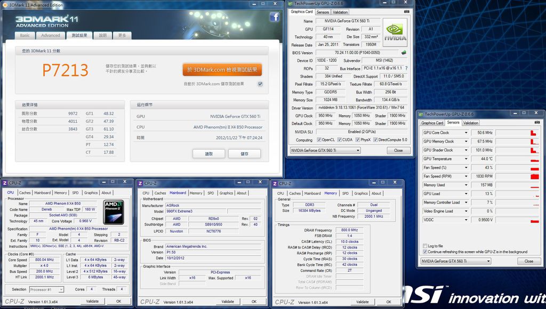Screen dimensions: 546x309
Task: Click the NVIDIA logo in GPU-Z
Action: (395, 32)
